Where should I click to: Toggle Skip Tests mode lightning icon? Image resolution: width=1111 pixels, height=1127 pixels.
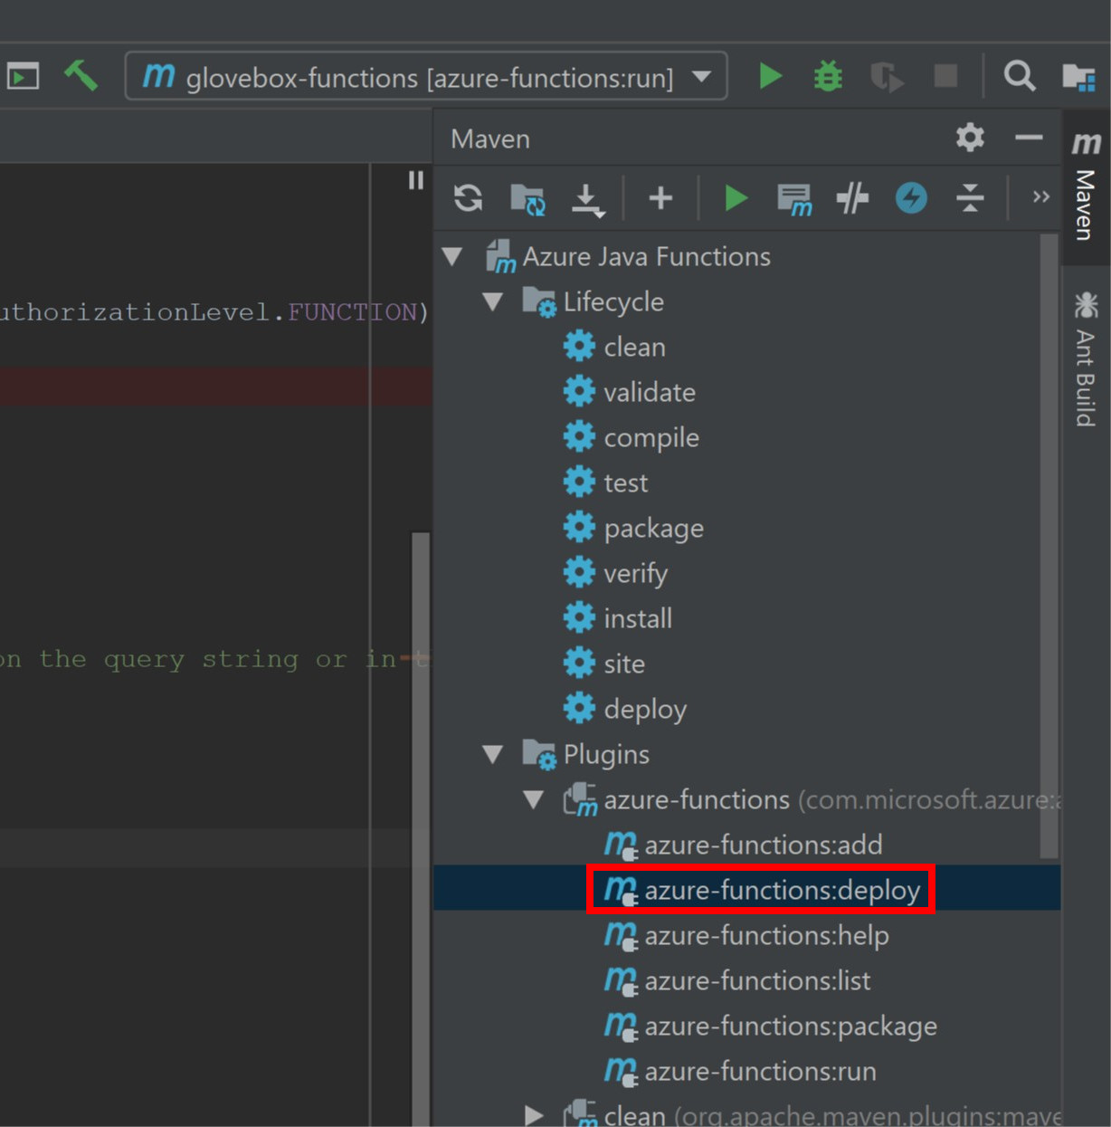pos(911,197)
